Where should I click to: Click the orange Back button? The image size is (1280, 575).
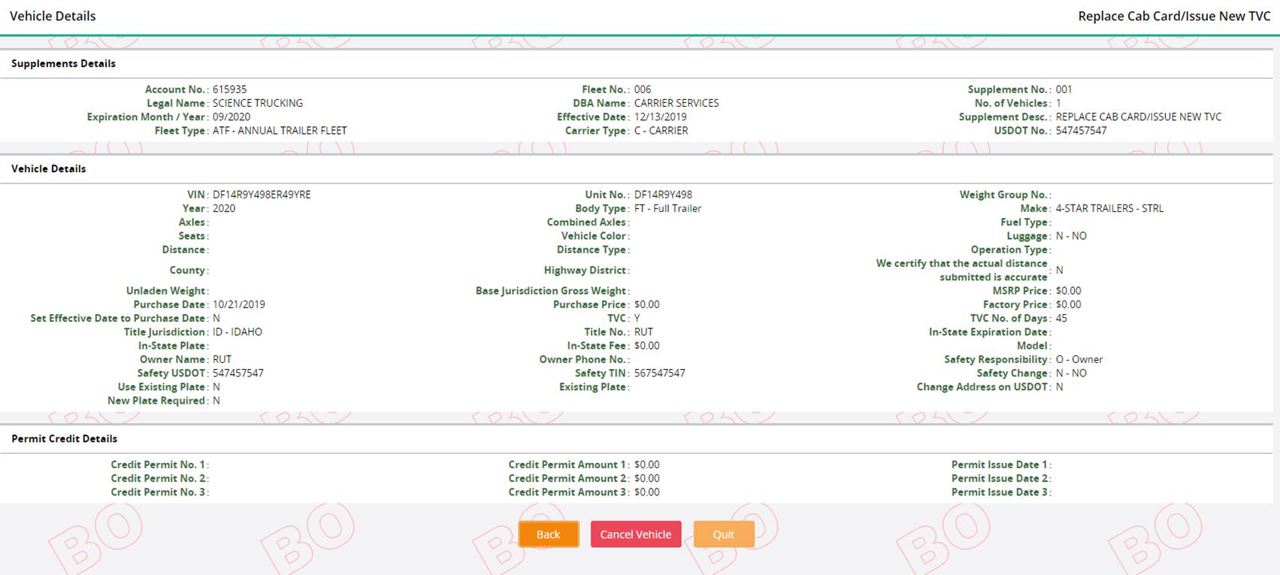pos(548,534)
